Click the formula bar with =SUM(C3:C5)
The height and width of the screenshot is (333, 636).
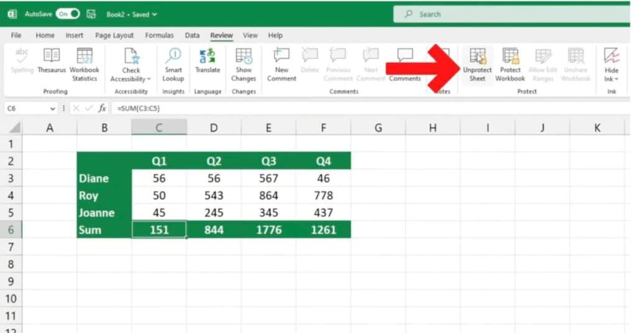click(x=371, y=108)
